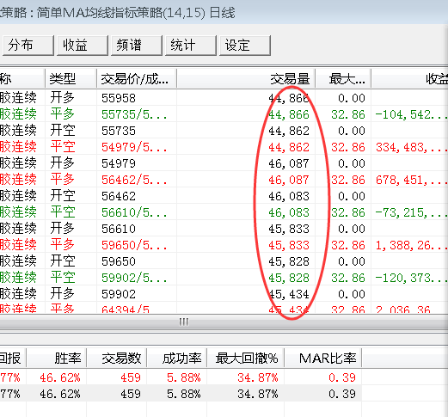
Task: Click the green volume cell 46,083
Action: pyautogui.click(x=289, y=212)
